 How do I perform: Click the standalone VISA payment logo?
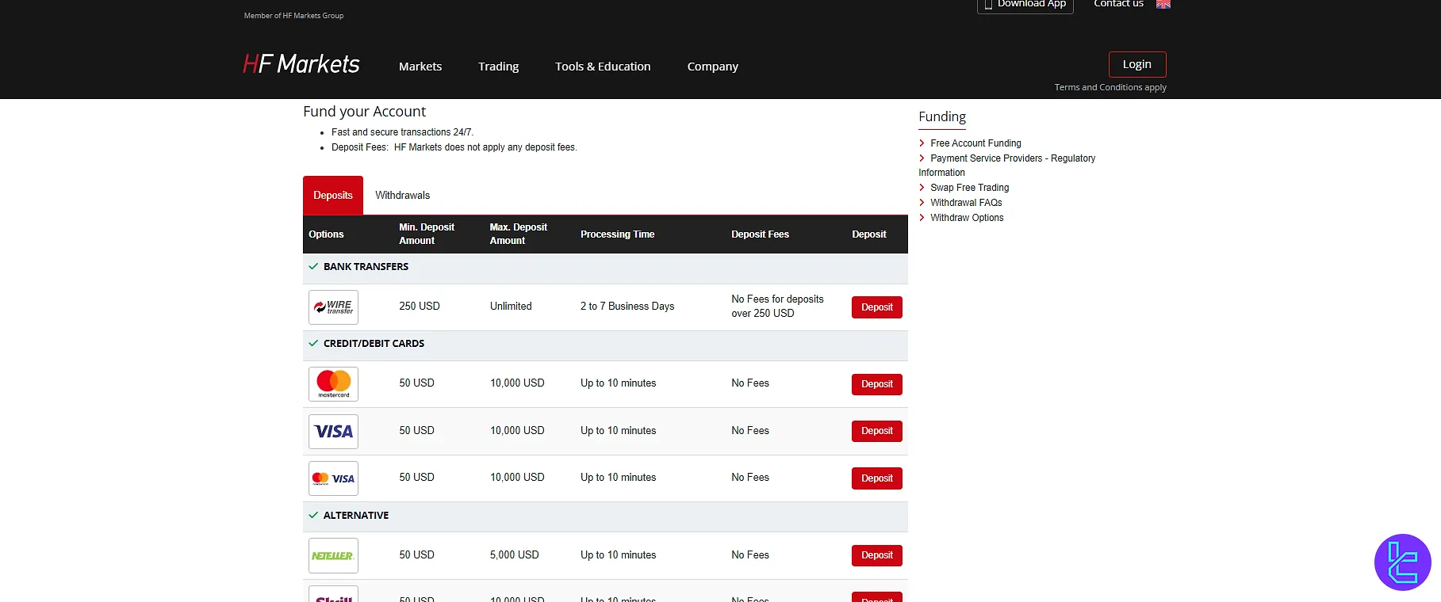(x=333, y=432)
